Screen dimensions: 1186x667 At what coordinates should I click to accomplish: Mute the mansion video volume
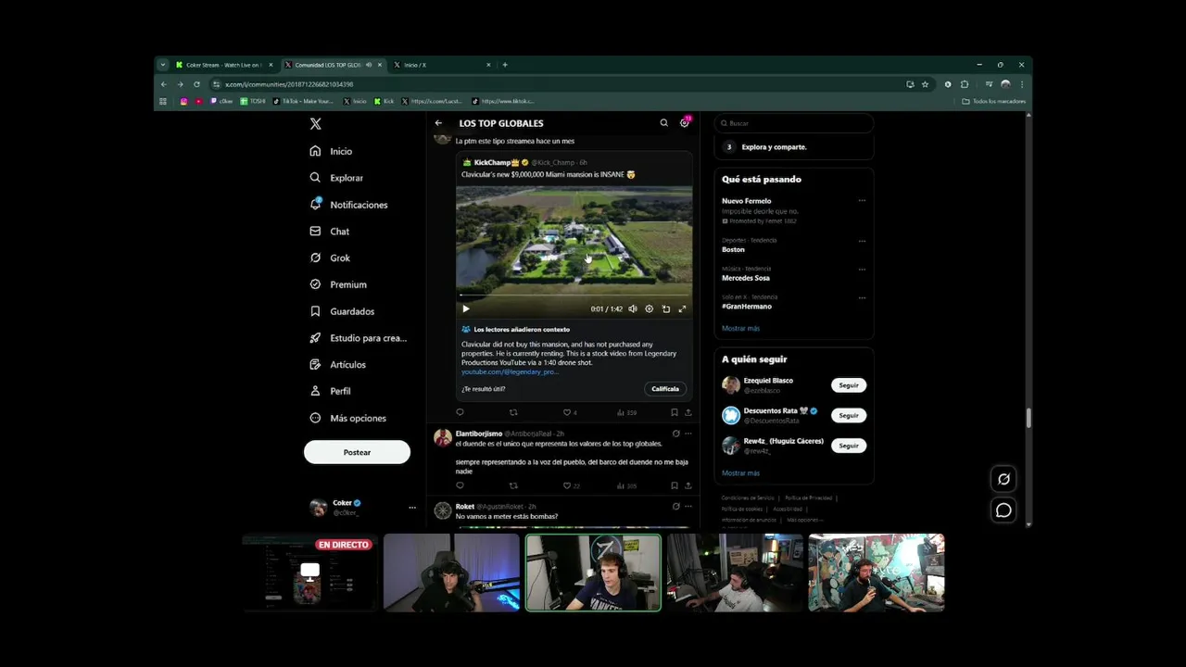pos(633,308)
